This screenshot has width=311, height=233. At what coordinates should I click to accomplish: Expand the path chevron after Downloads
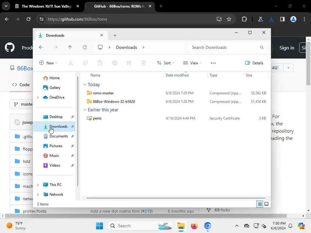tap(143, 47)
